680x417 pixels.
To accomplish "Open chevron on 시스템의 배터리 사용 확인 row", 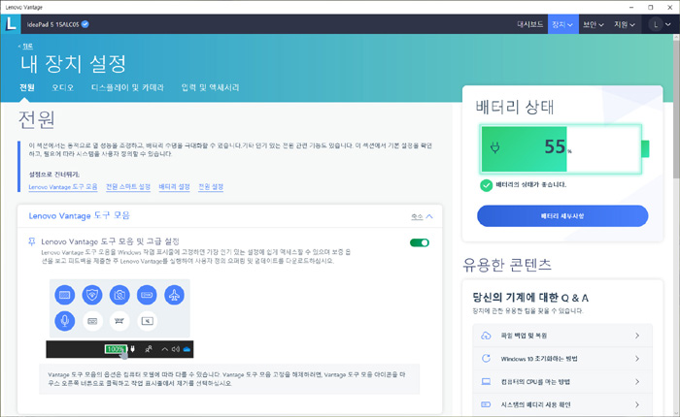I will pyautogui.click(x=637, y=404).
